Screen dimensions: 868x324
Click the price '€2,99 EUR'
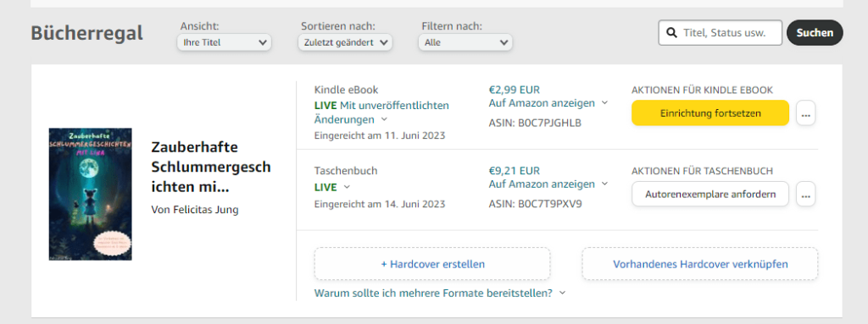[515, 90]
